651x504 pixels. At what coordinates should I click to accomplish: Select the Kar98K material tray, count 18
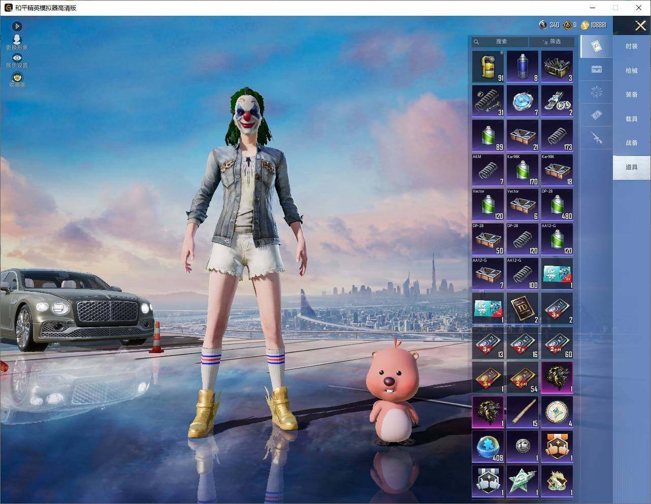(557, 170)
